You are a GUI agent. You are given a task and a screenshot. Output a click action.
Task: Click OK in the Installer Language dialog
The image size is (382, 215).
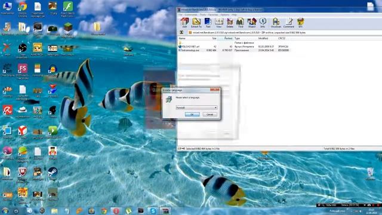(192, 114)
